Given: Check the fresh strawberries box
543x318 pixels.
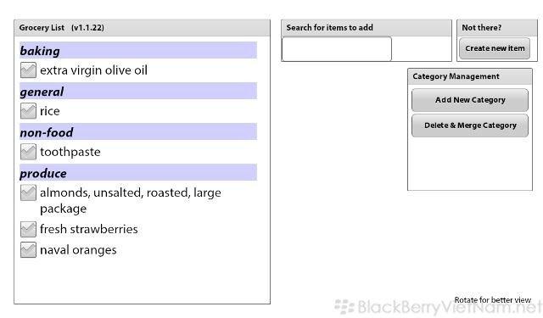Looking at the screenshot, I should coord(28,229).
